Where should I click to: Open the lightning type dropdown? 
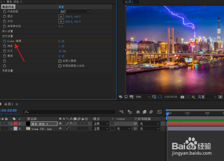[74, 12]
